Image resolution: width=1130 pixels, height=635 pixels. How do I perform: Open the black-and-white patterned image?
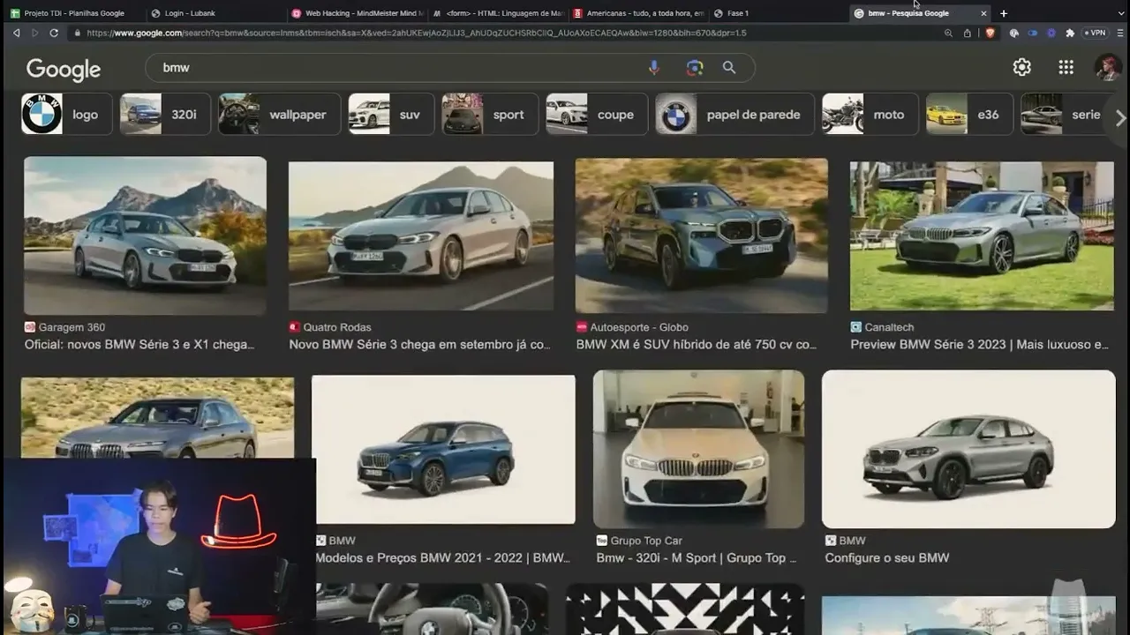(x=685, y=609)
